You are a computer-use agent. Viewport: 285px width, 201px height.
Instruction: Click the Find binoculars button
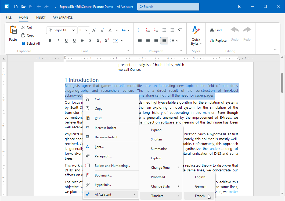[216, 30]
